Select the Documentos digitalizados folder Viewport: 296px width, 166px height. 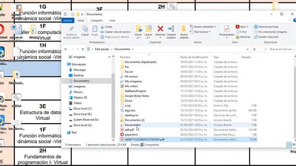141,62
